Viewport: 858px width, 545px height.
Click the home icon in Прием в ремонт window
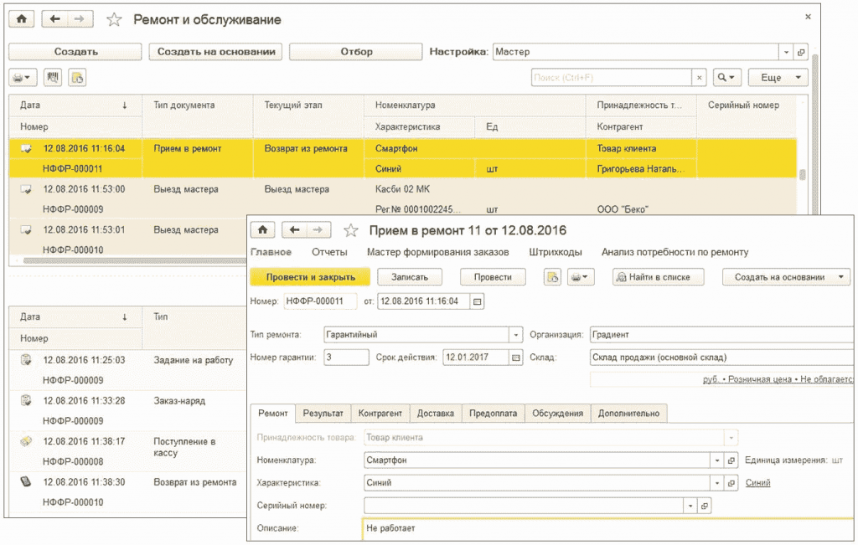[x=262, y=230]
